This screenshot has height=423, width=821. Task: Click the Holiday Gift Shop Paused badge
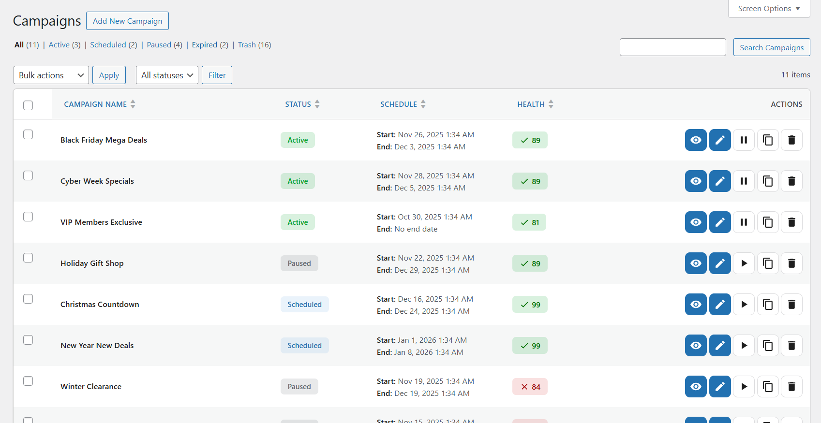click(x=299, y=263)
